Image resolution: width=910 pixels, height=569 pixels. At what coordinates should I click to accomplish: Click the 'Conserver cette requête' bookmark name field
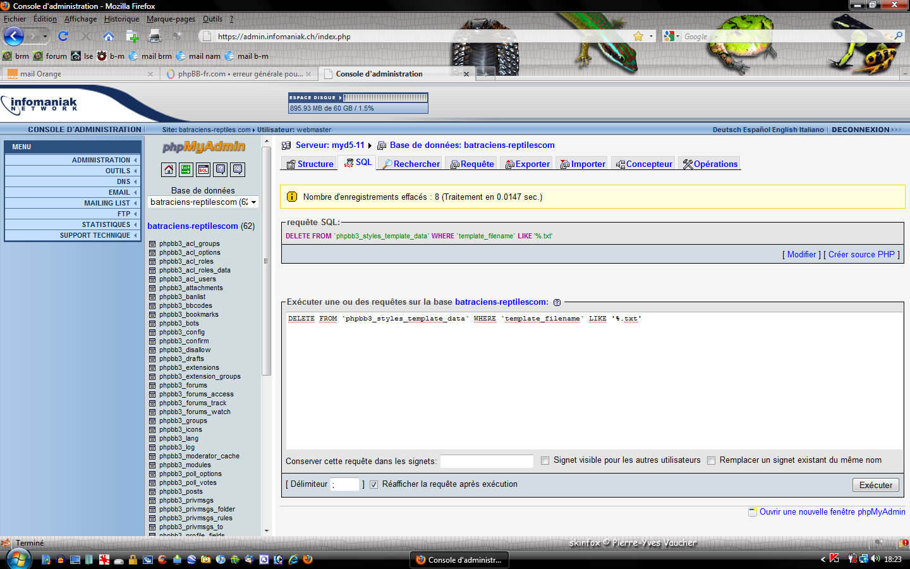pos(487,462)
